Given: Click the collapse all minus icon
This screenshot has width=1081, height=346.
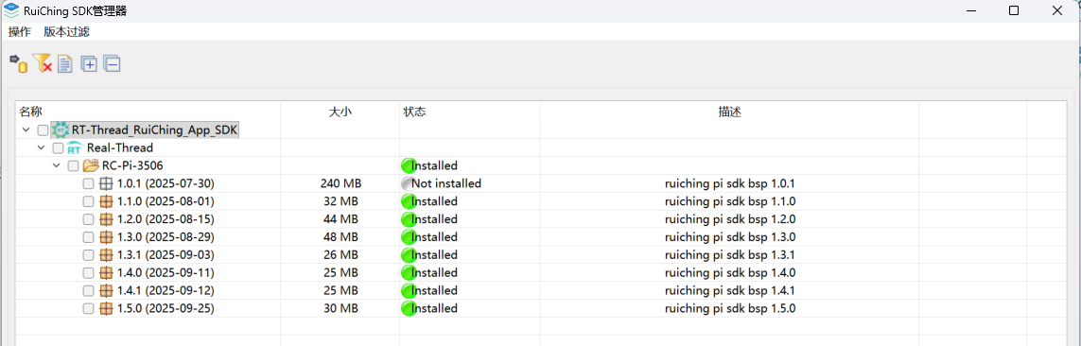Looking at the screenshot, I should point(112,64).
